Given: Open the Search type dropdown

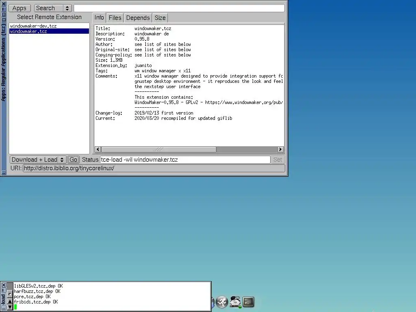Looking at the screenshot, I should 53,8.
